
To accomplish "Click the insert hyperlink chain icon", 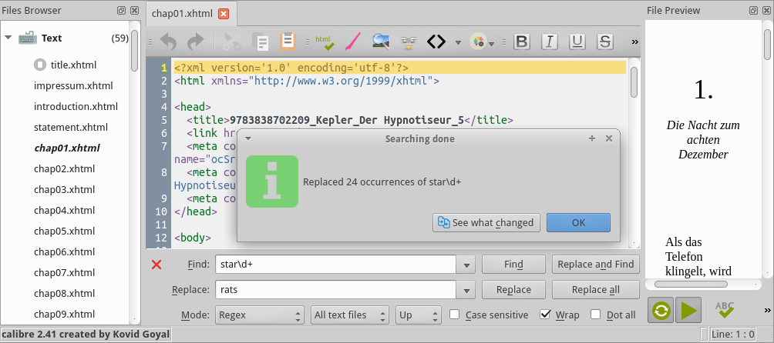I will tap(409, 42).
